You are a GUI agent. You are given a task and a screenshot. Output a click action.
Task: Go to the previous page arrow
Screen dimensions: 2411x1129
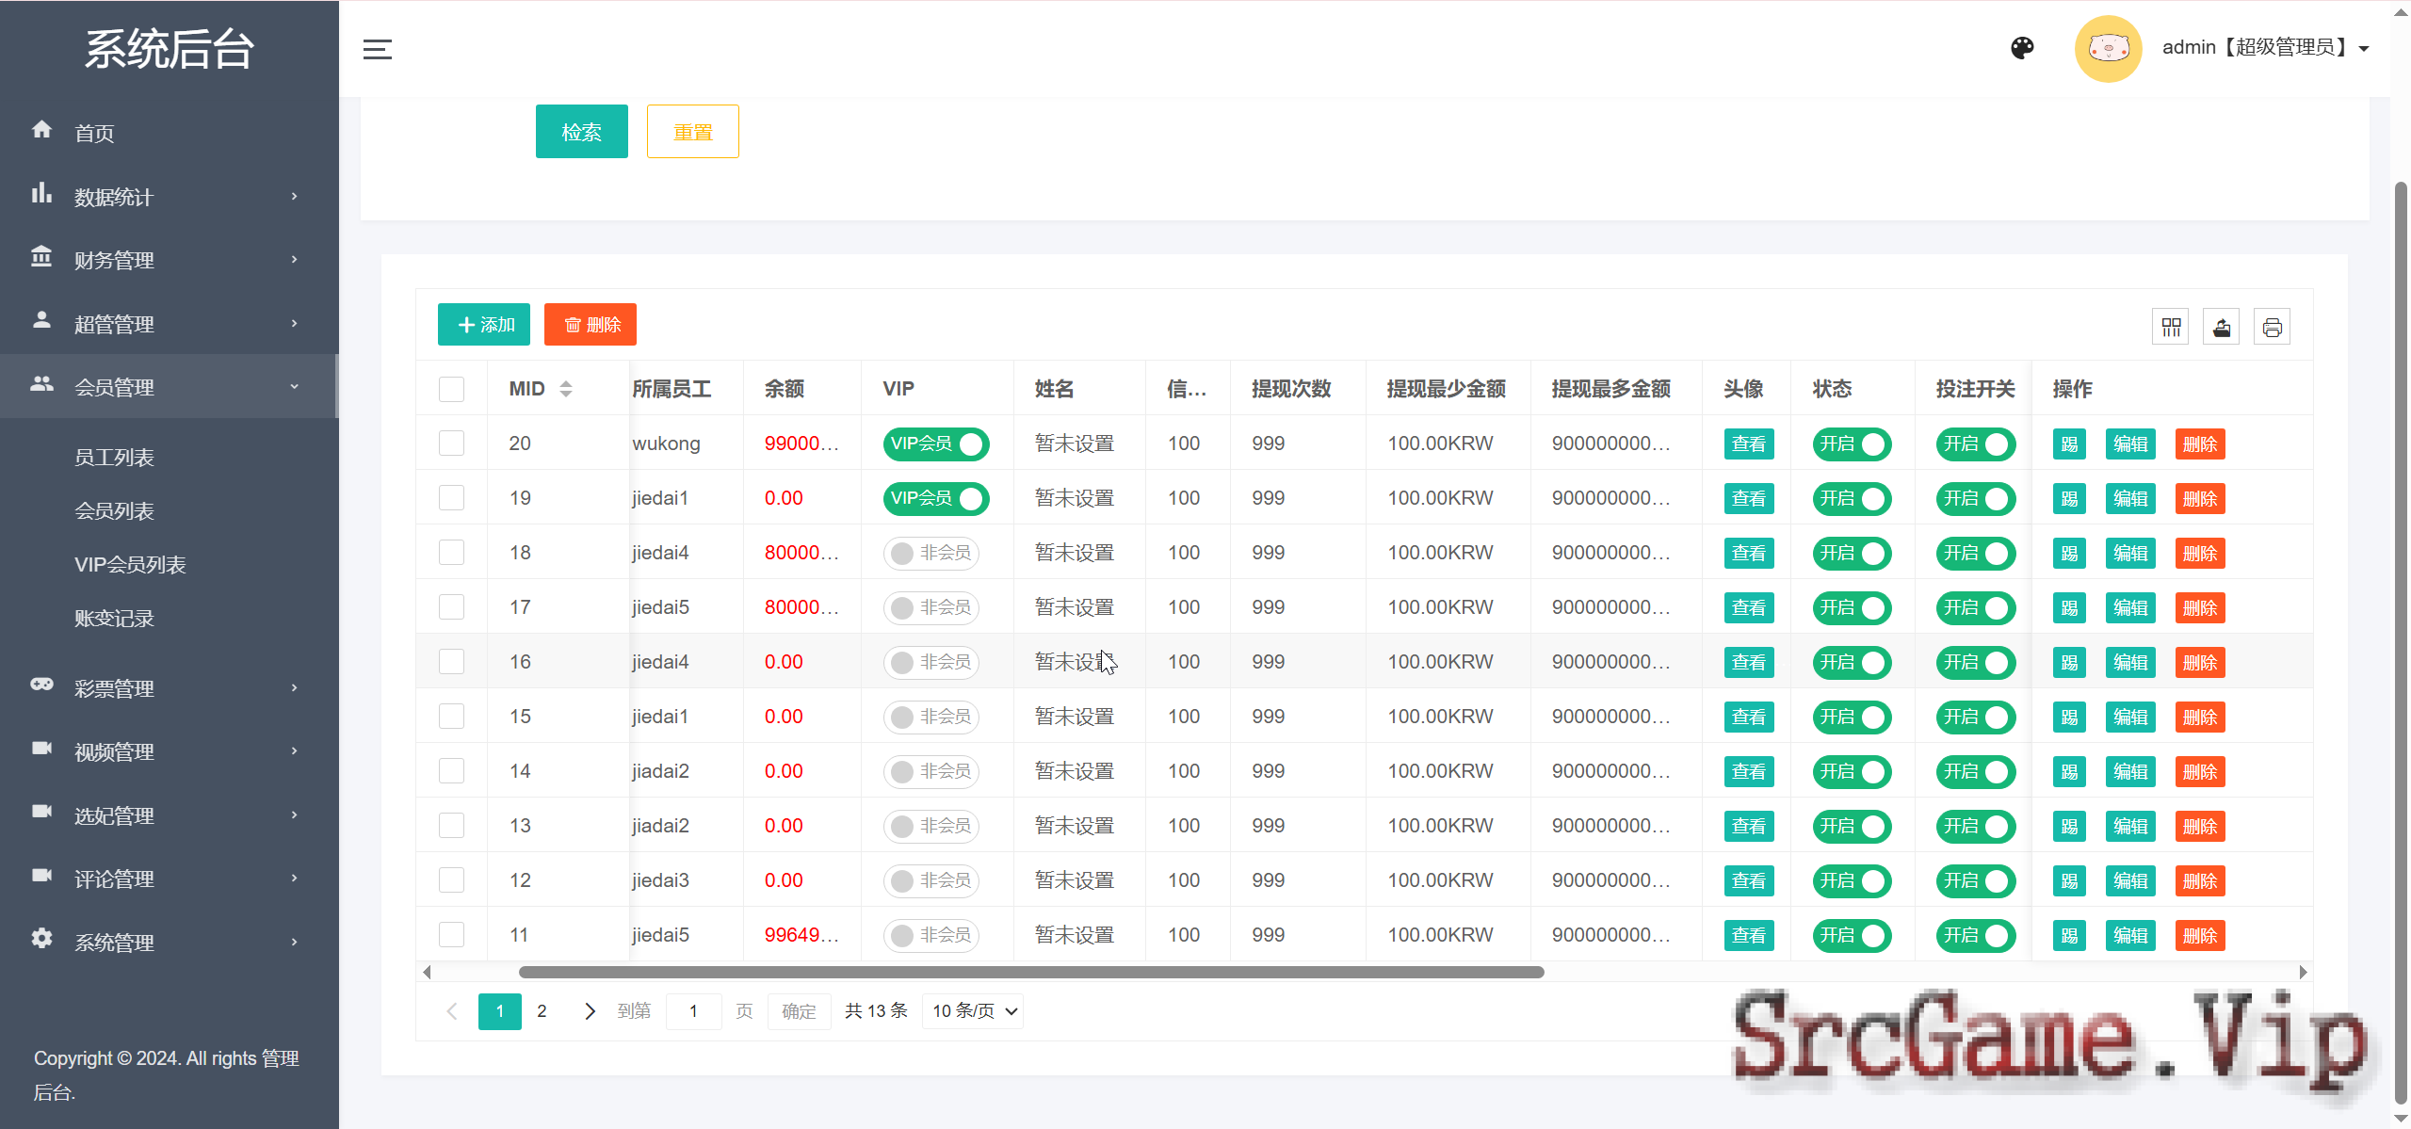tap(452, 1011)
